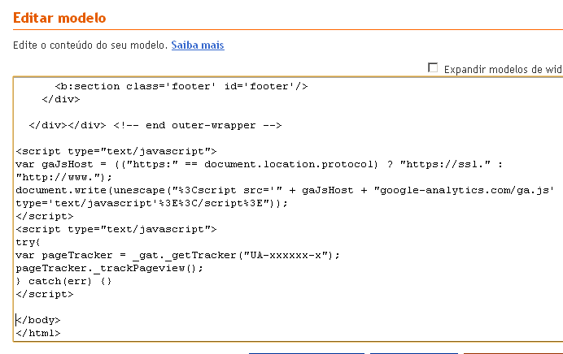Place cursor in b:section footer line

click(181, 86)
